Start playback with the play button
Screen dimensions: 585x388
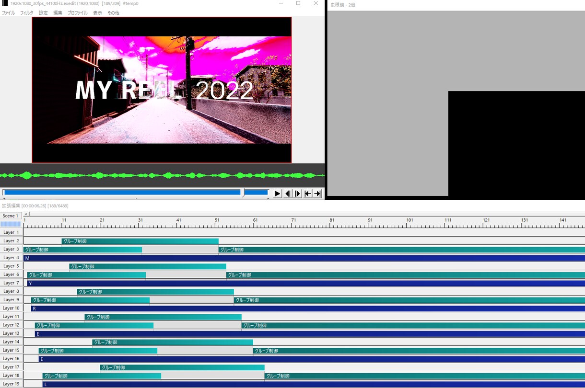278,194
